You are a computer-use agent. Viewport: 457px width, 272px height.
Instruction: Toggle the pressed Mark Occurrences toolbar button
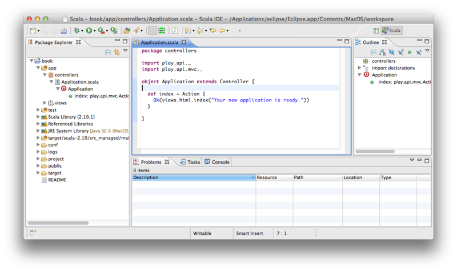coord(152,31)
